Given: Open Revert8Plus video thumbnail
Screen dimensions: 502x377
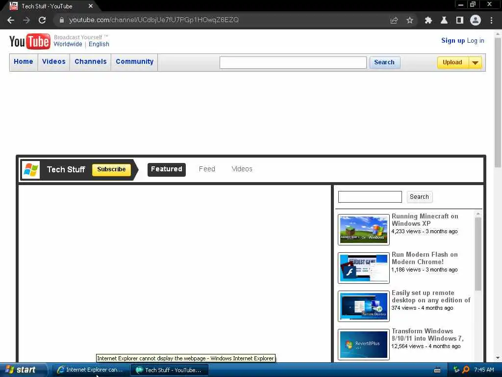Looking at the screenshot, I should (364, 344).
